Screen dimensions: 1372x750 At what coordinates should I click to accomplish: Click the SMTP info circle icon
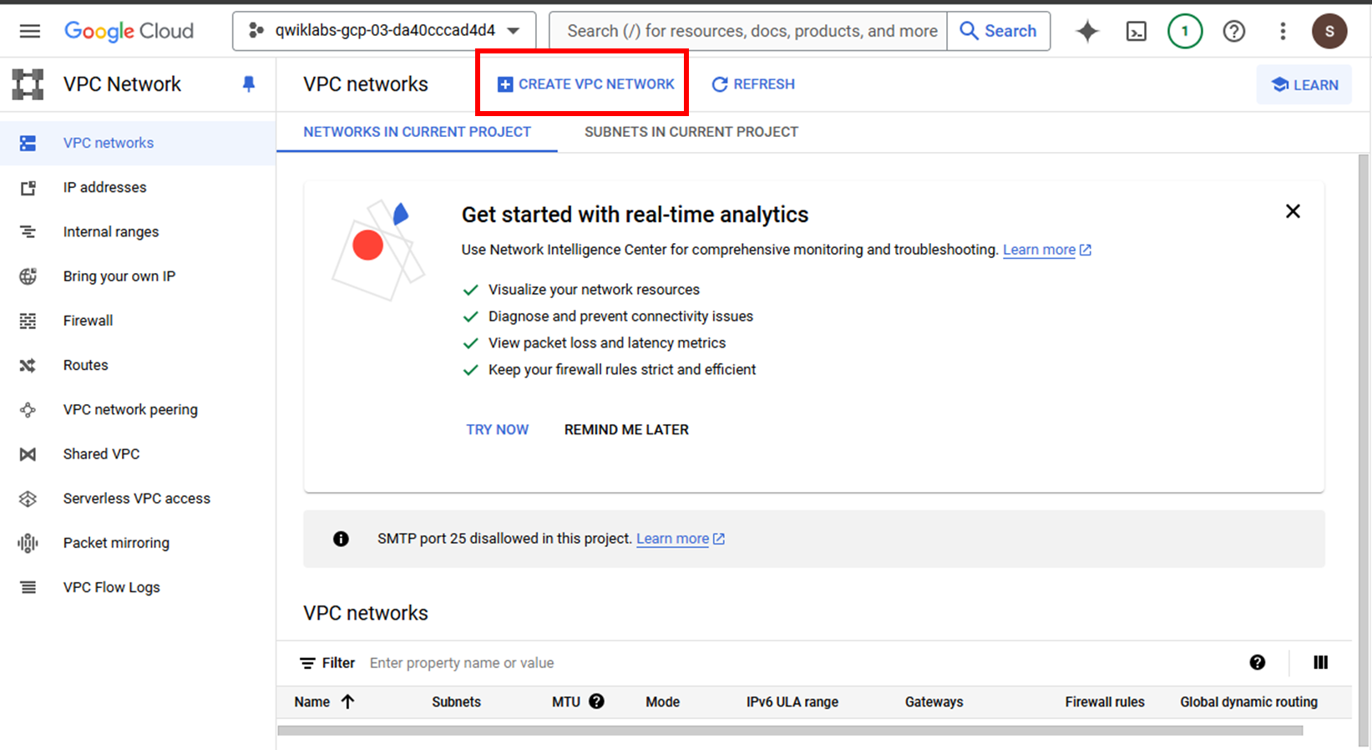point(341,539)
